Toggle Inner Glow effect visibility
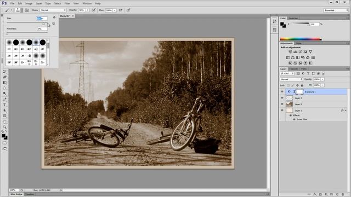 [294, 119]
